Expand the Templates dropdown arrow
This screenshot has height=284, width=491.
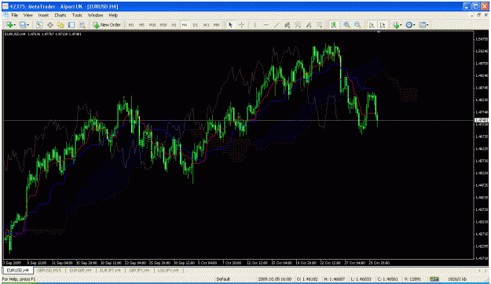427,25
